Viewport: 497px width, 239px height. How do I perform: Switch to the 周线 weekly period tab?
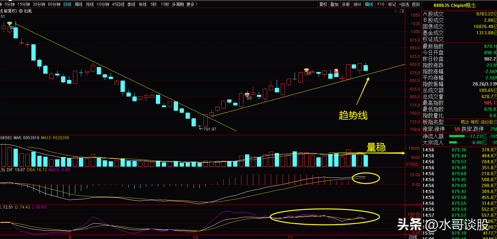point(79,4)
